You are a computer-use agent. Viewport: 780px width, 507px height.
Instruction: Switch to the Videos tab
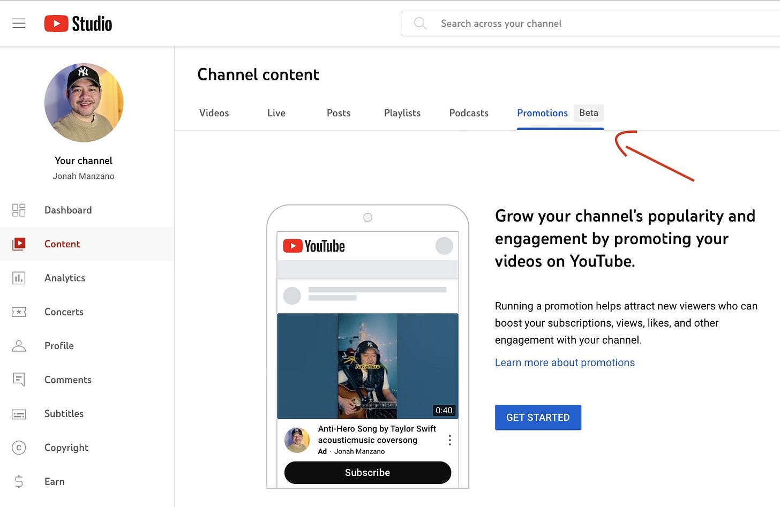[x=214, y=113]
